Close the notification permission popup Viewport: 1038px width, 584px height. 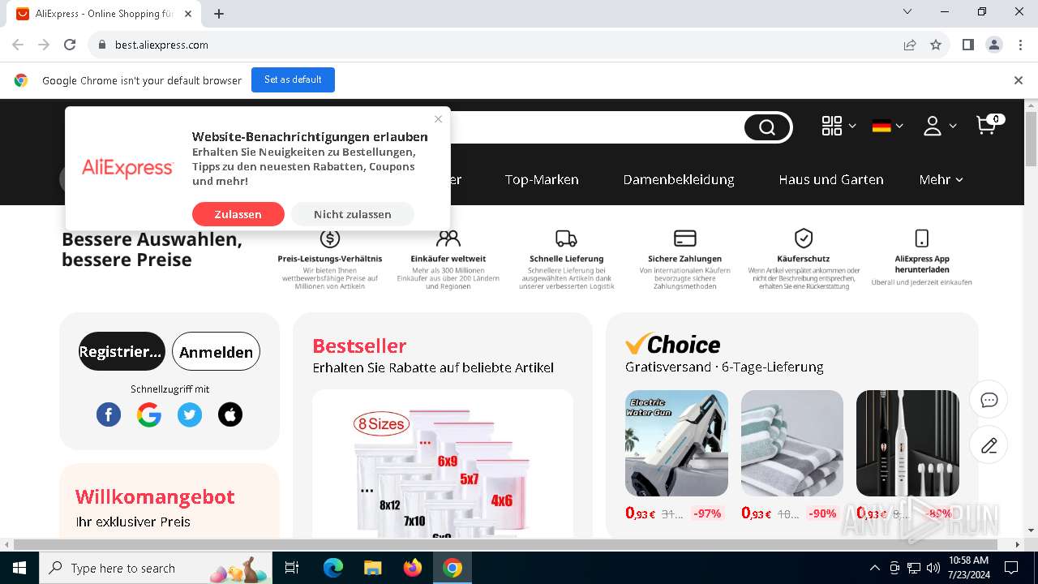click(x=438, y=119)
